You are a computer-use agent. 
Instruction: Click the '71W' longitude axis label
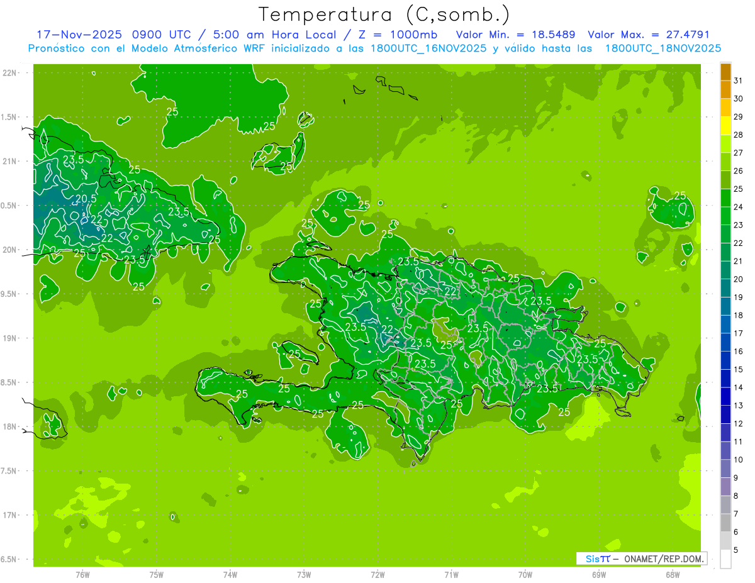451,574
